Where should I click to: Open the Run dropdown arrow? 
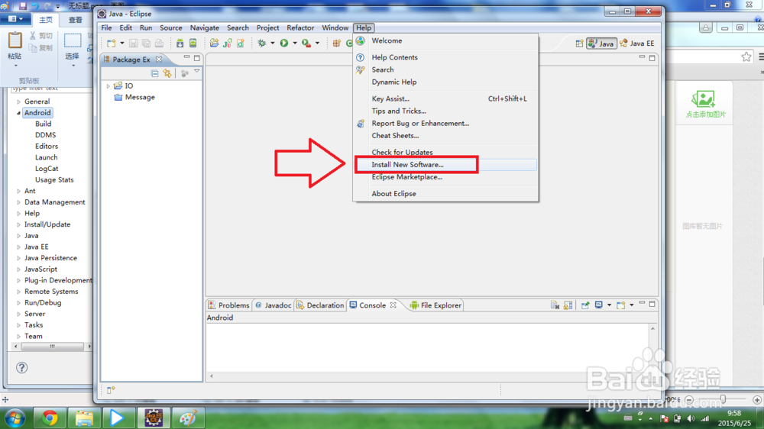[x=295, y=44]
